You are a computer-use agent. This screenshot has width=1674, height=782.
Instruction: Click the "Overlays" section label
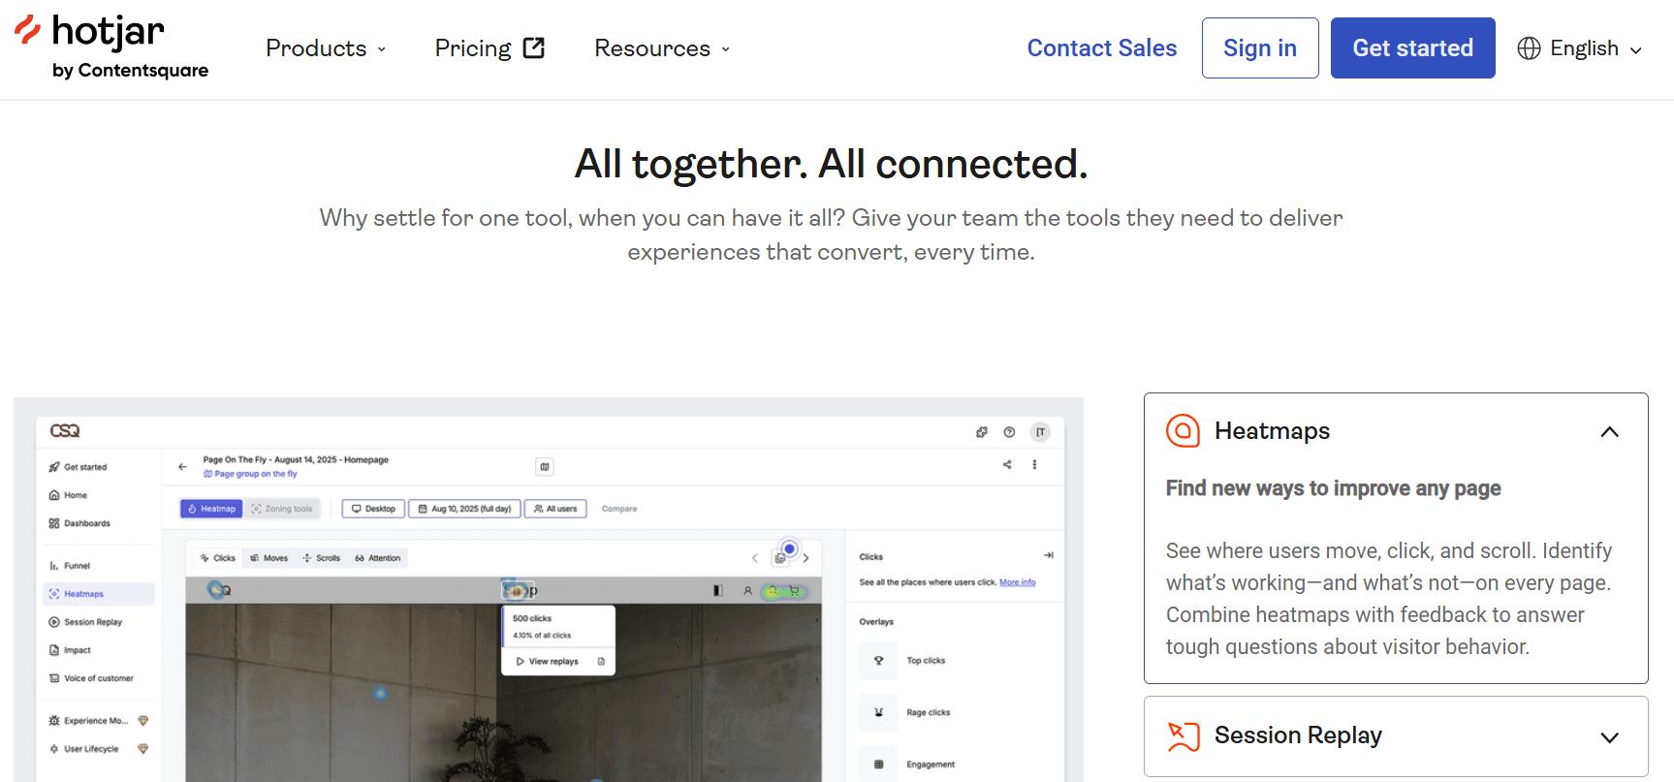(876, 622)
